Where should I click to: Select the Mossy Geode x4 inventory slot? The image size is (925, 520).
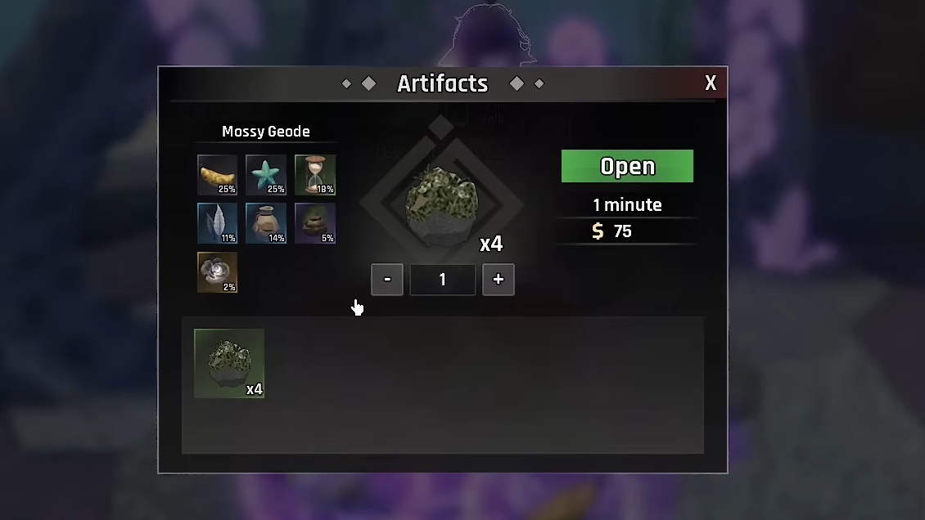229,363
